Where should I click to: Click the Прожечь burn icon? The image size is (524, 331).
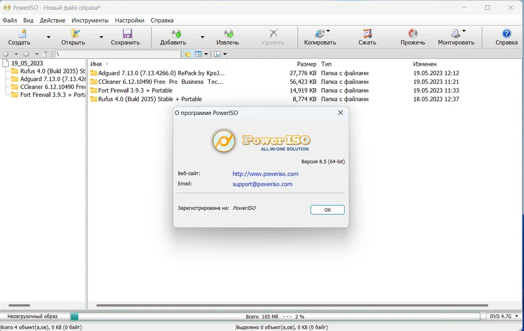click(x=413, y=34)
